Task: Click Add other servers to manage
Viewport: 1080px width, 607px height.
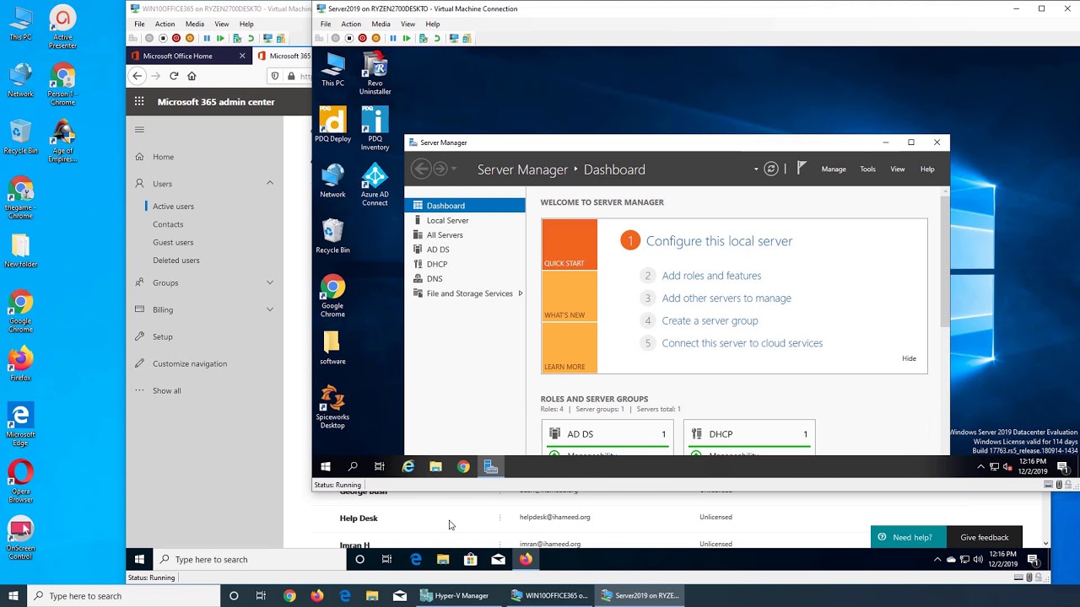Action: coord(726,298)
